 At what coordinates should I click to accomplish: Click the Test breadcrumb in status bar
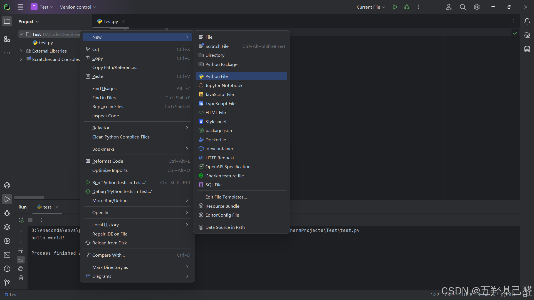11,294
